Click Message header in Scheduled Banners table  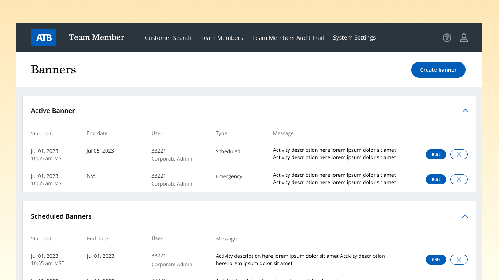point(226,239)
